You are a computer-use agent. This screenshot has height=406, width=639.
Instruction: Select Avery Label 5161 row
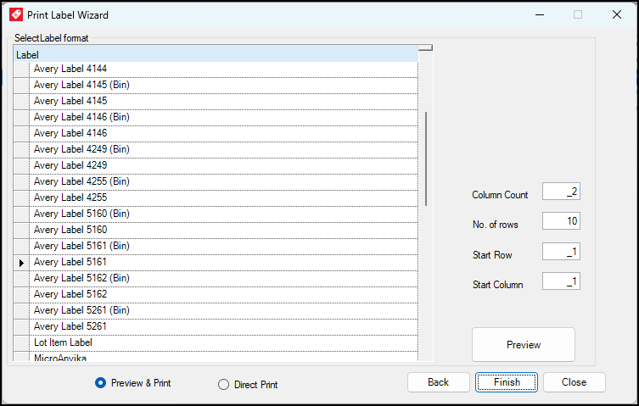(x=224, y=262)
